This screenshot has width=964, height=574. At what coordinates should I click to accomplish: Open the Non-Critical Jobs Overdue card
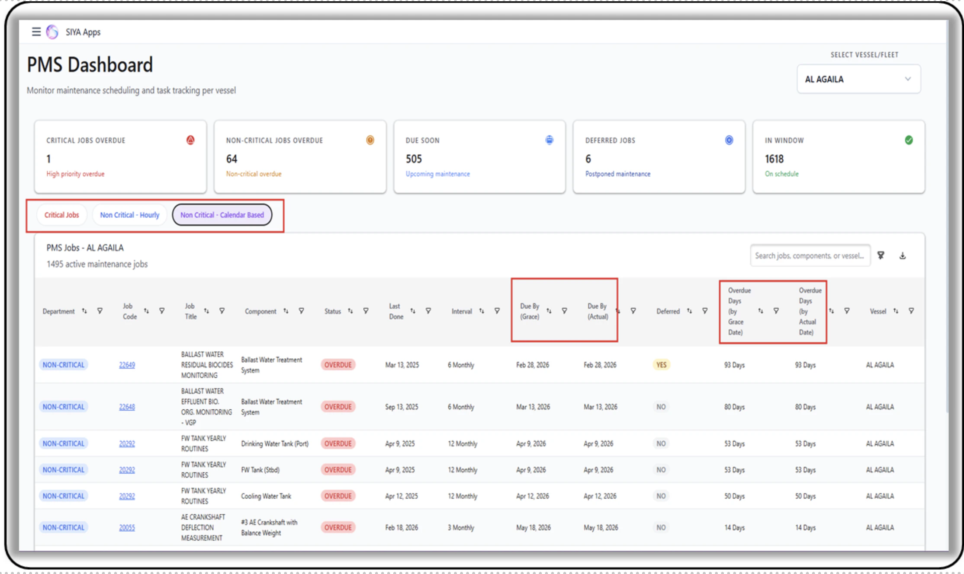click(x=300, y=156)
